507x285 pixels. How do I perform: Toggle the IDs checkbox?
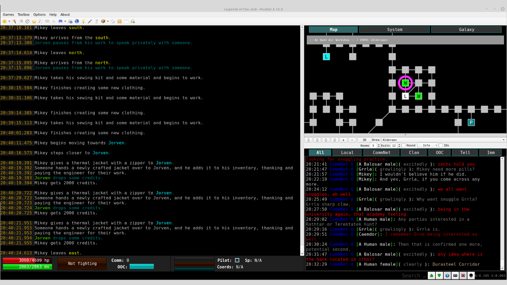[441, 145]
